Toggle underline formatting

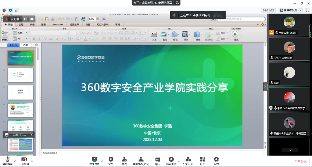pos(45,39)
